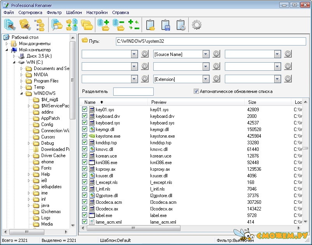Screen dimensions: 312x245
Task: Click the Путь path input field
Action: (x=211, y=41)
